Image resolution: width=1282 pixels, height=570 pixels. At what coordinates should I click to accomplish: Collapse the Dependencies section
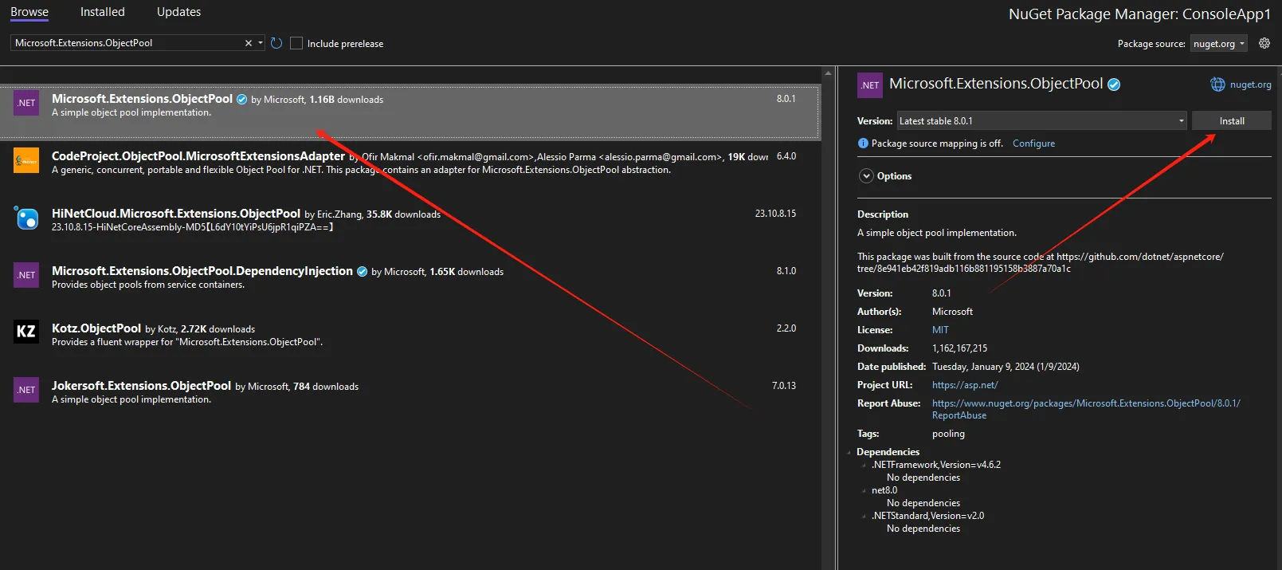[849, 452]
